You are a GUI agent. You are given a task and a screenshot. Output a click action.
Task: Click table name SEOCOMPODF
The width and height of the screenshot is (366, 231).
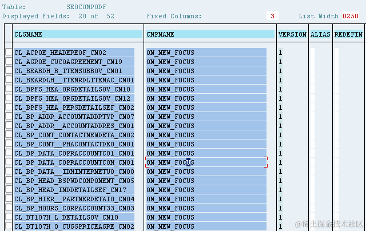(x=86, y=7)
